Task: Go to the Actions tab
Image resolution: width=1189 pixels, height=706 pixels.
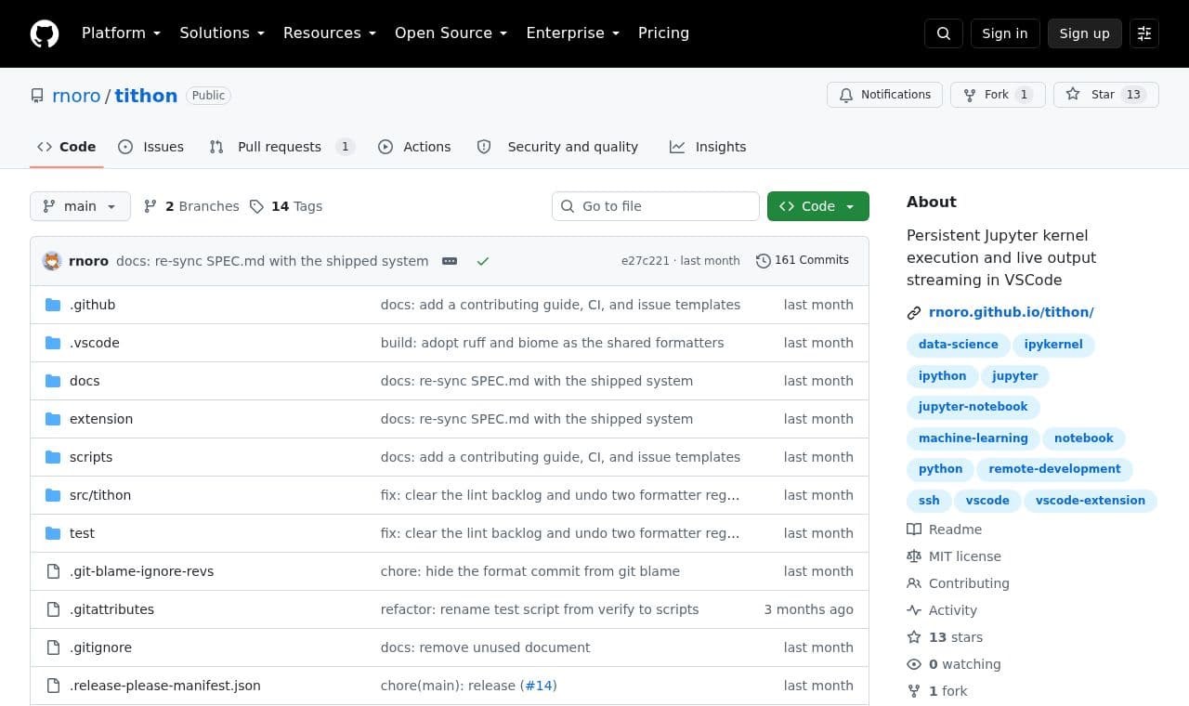Action: [414, 147]
